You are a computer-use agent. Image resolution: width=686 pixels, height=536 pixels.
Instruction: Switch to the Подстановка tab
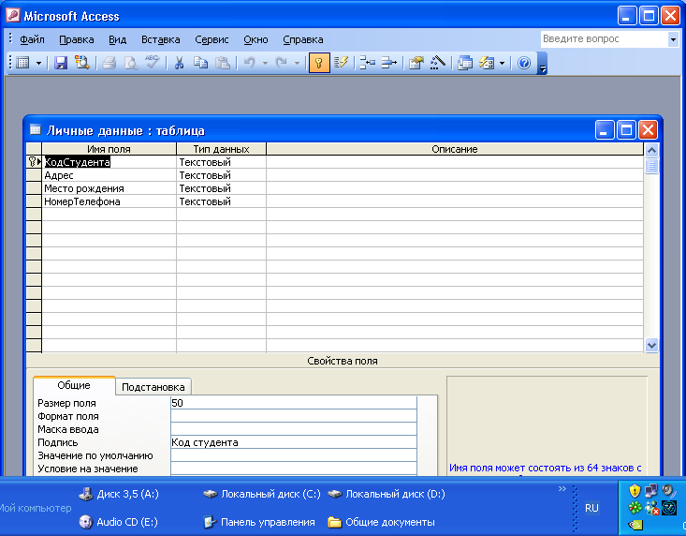tap(153, 387)
